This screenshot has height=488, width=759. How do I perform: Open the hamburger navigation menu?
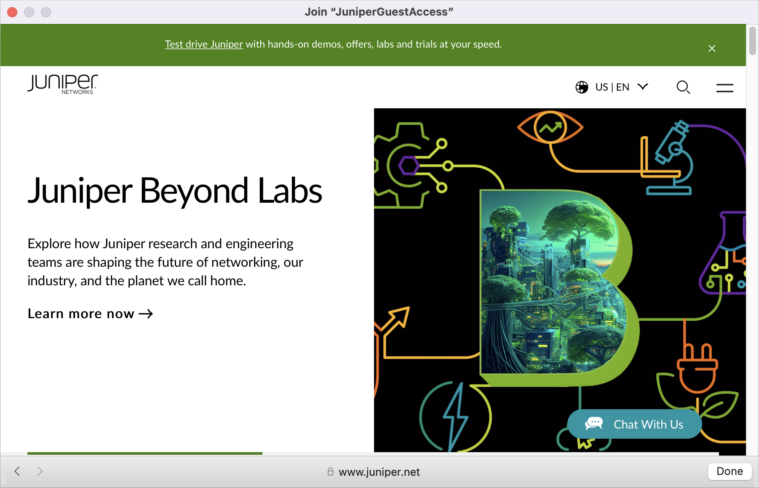tap(724, 88)
